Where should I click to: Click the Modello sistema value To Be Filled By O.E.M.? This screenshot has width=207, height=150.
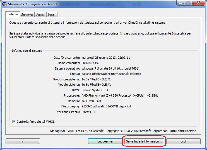[96, 85]
